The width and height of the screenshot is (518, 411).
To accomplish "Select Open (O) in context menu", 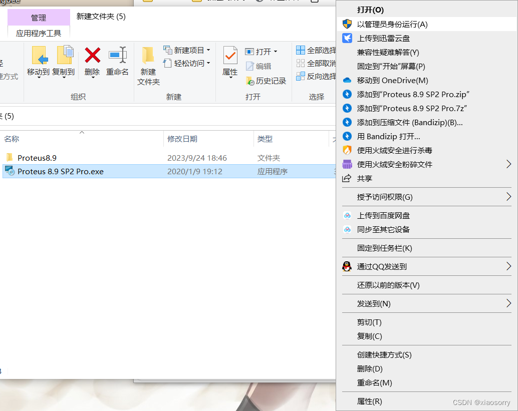I will pyautogui.click(x=427, y=10).
